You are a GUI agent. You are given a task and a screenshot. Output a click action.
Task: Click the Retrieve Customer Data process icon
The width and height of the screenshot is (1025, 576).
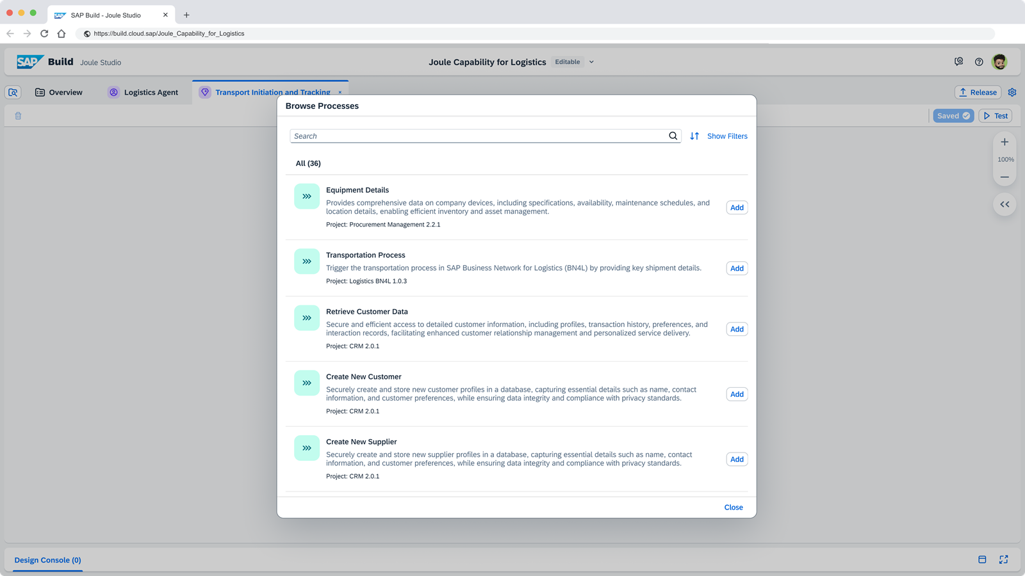coord(307,318)
